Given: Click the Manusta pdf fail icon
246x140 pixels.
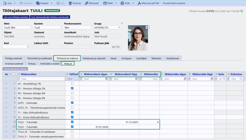Looking at the screenshot, I should click(139, 3).
